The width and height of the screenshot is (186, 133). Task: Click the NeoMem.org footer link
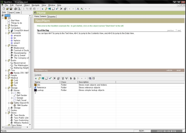[x=41, y=70]
